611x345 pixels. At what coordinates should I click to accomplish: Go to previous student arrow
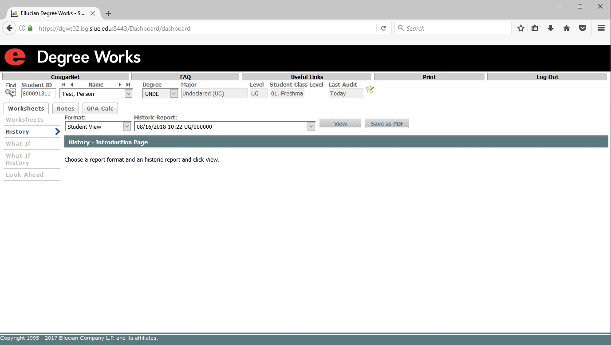pyautogui.click(x=71, y=85)
